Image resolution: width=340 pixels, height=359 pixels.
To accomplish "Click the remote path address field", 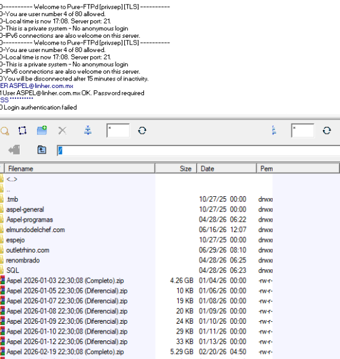I will 198,150.
